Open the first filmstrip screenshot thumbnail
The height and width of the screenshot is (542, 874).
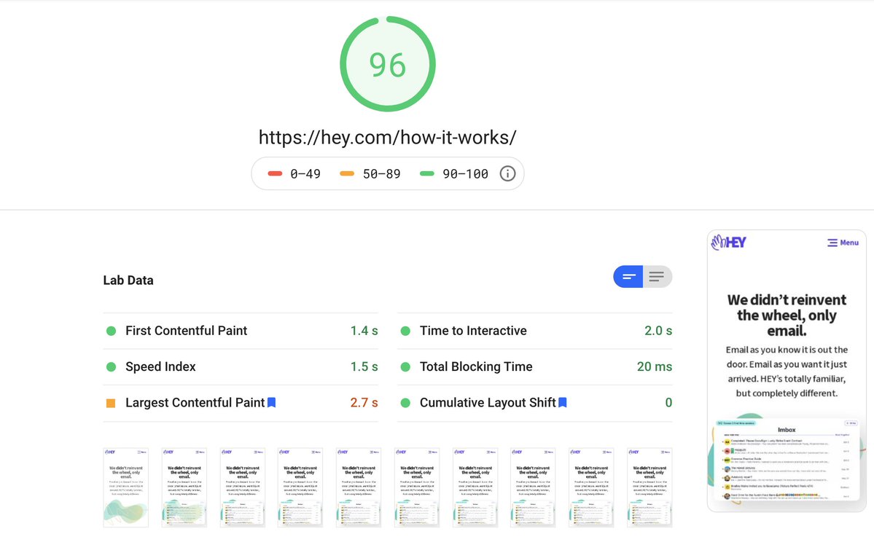tap(126, 487)
